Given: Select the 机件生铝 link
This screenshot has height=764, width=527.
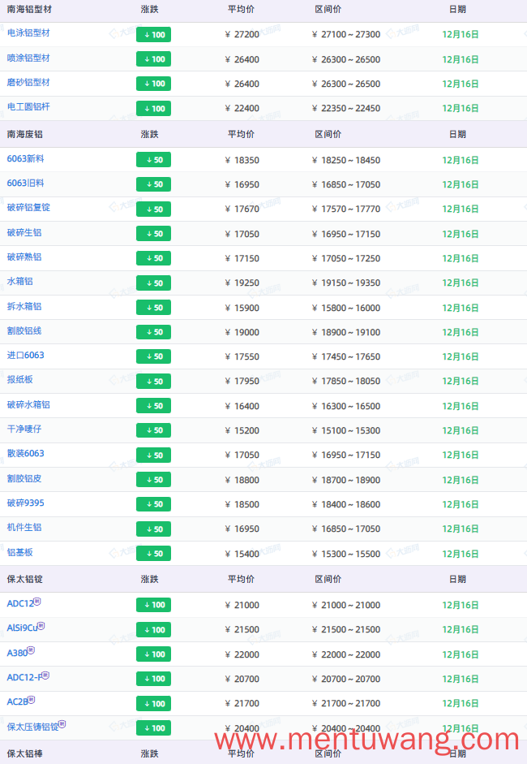Looking at the screenshot, I should tap(24, 527).
